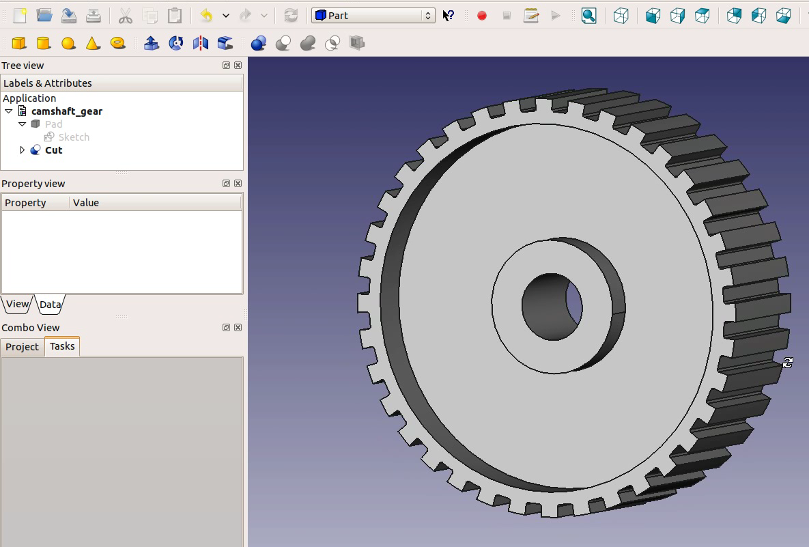
Task: Open the Data tab in Property view
Action: pyautogui.click(x=50, y=305)
